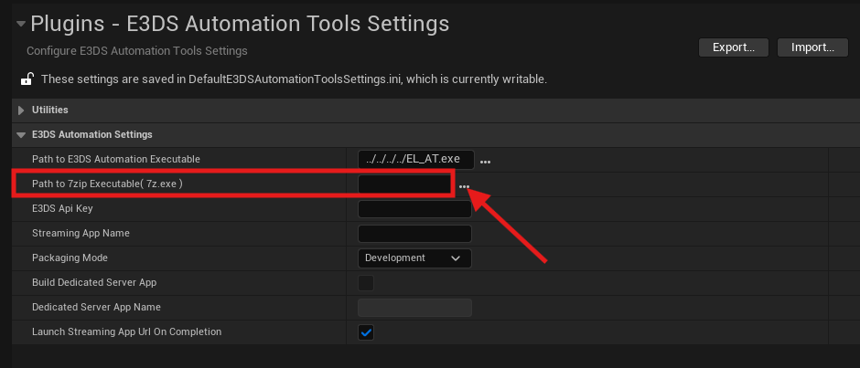The height and width of the screenshot is (368, 860).
Task: Click the unlocked padlock icon
Action: [27, 79]
